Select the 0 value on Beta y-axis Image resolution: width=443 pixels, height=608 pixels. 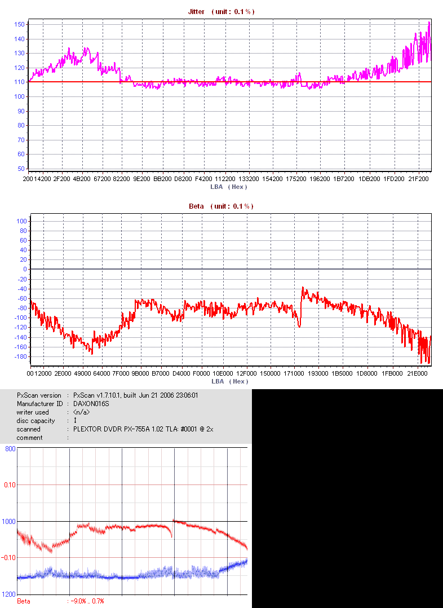pyautogui.click(x=25, y=269)
